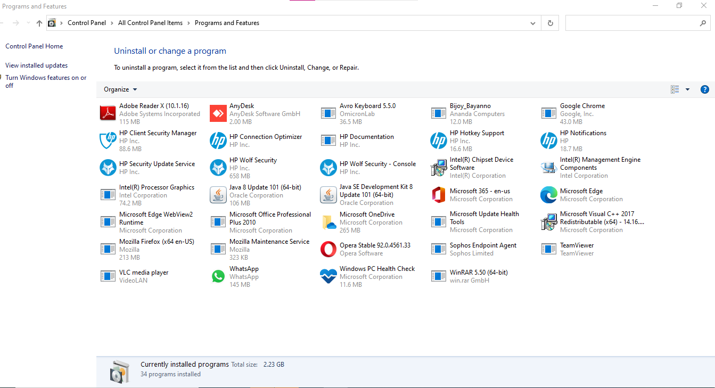715x388 pixels.
Task: Open the Organize dropdown menu
Action: pyautogui.click(x=120, y=89)
